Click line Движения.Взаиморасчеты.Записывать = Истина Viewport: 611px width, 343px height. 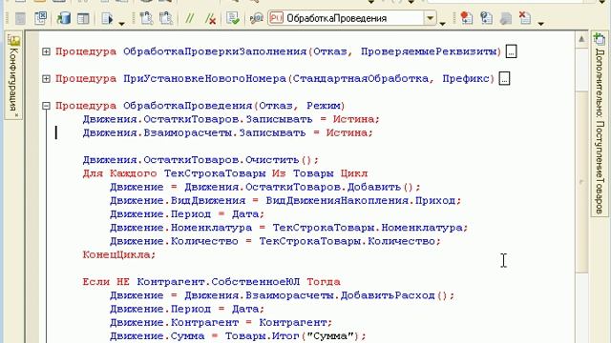point(227,132)
